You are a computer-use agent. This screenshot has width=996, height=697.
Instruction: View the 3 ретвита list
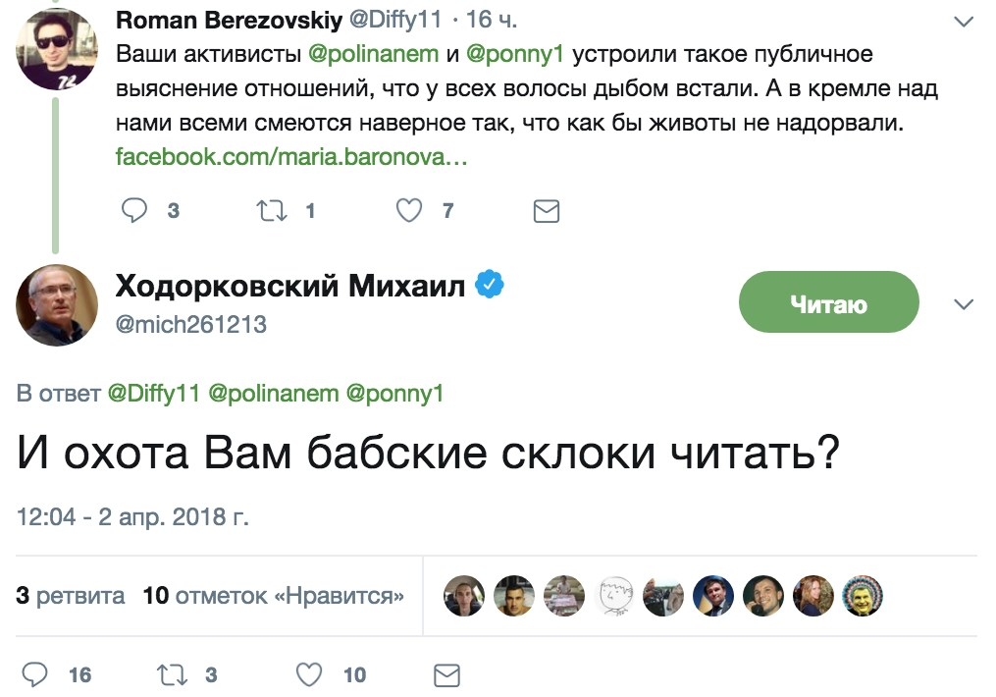coord(71,595)
